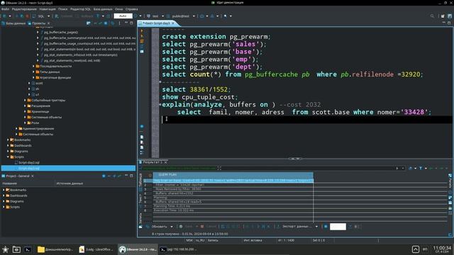Open the Редактирование menu
The height and width of the screenshot is (255, 454).
point(24,9)
